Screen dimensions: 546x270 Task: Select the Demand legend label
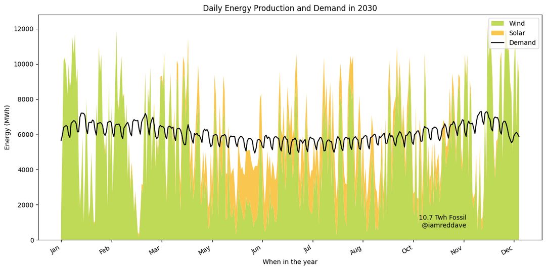point(522,43)
